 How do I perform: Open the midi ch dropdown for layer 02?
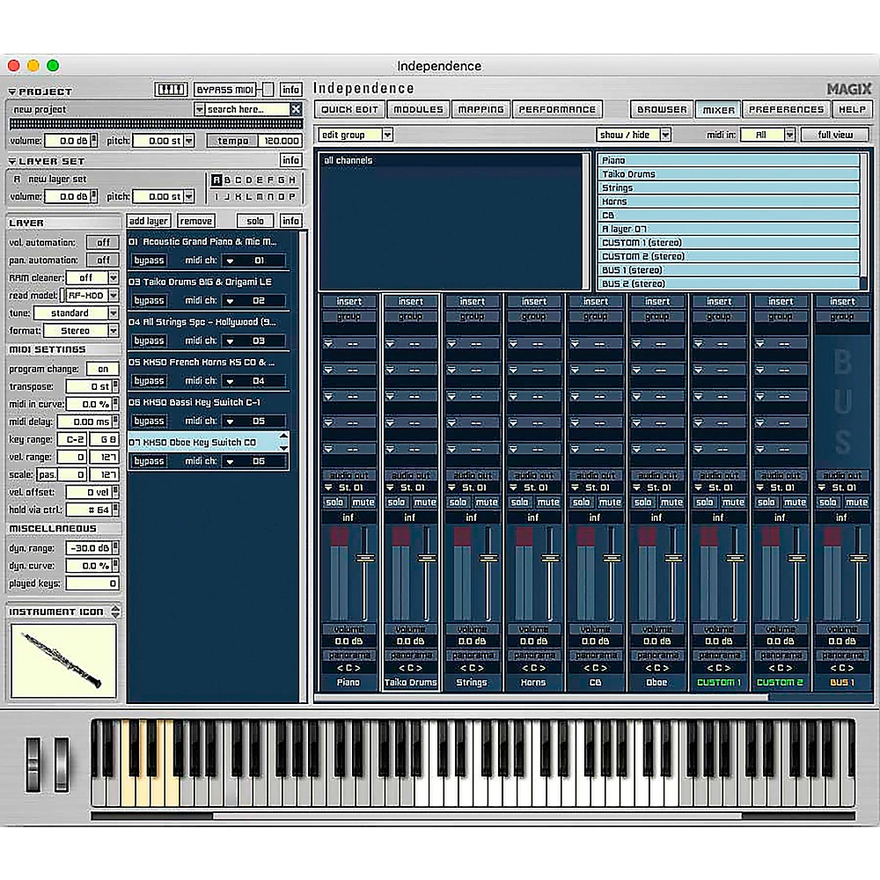231,300
